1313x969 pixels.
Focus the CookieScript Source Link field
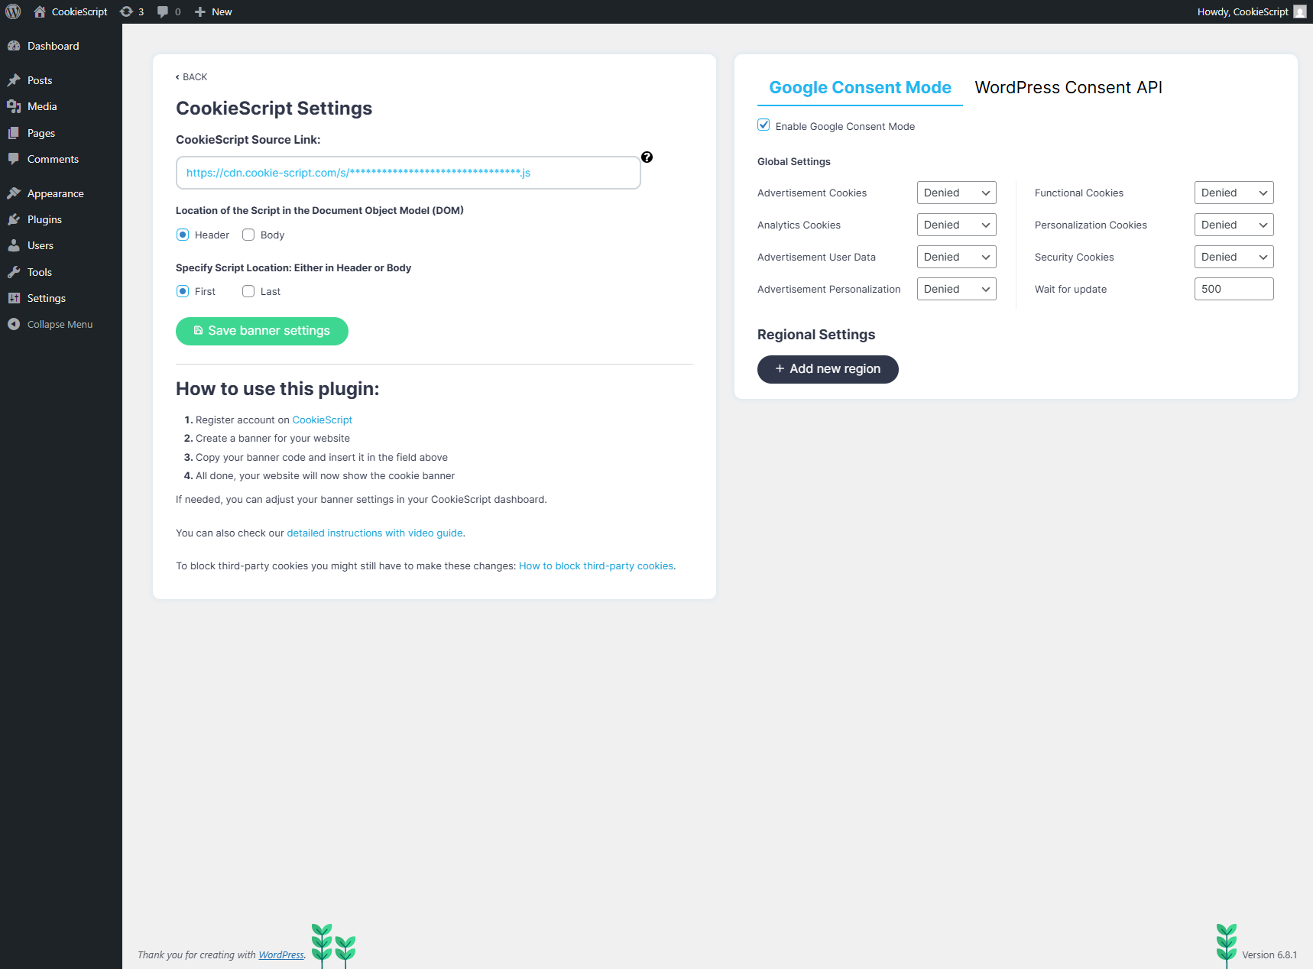coord(408,173)
